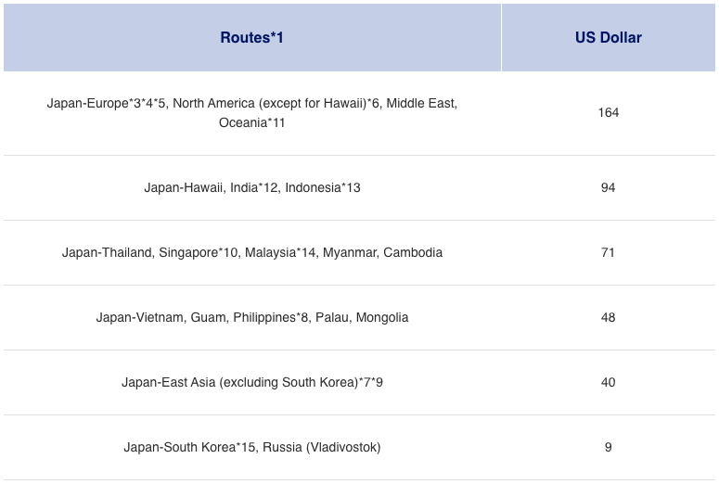Click the 48 dollar value
The image size is (719, 484).
click(x=608, y=317)
